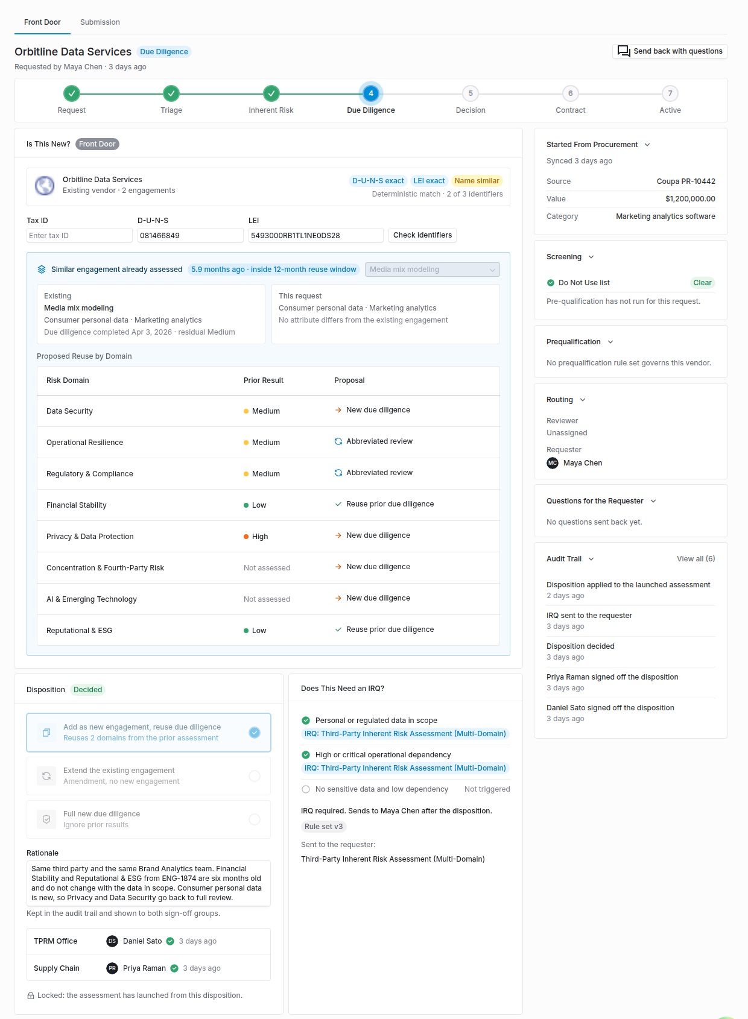The image size is (748, 1019).
Task: Click the Request step checkmark circle
Action: tap(72, 93)
